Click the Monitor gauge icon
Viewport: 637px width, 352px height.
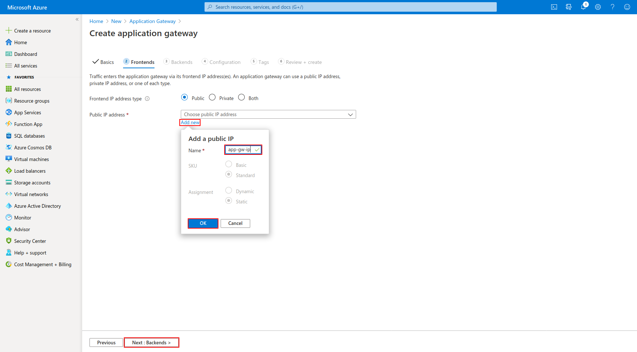point(9,218)
